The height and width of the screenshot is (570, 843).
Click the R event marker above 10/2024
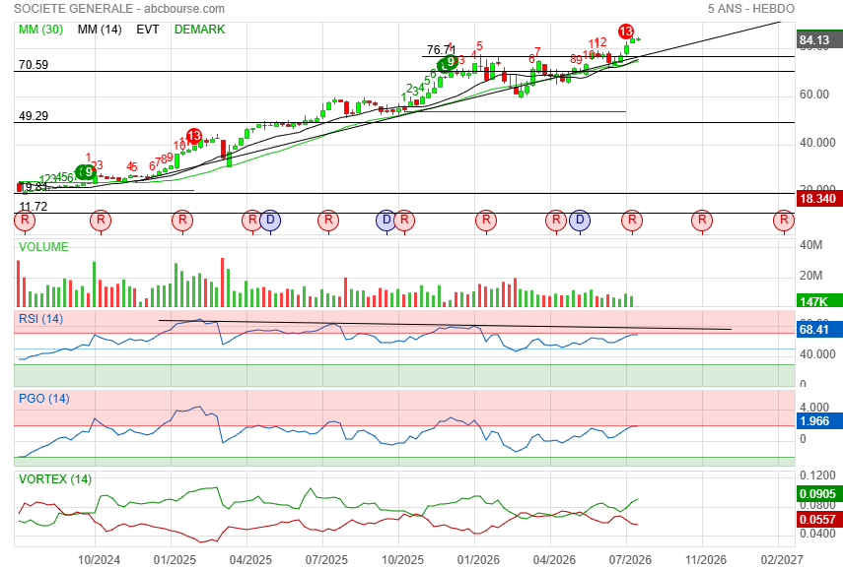[x=101, y=221]
